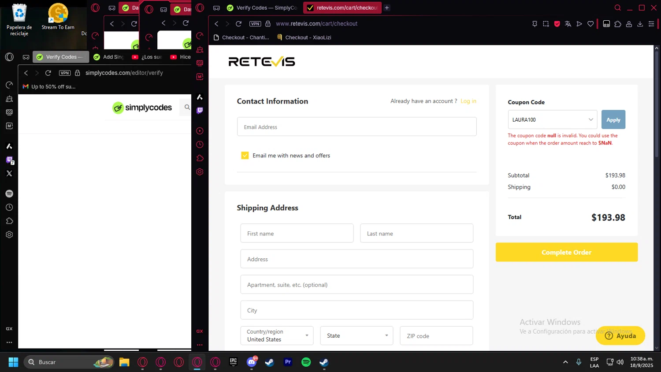661x372 pixels.
Task: Reload the simplycodes.com page
Action: 48,73
